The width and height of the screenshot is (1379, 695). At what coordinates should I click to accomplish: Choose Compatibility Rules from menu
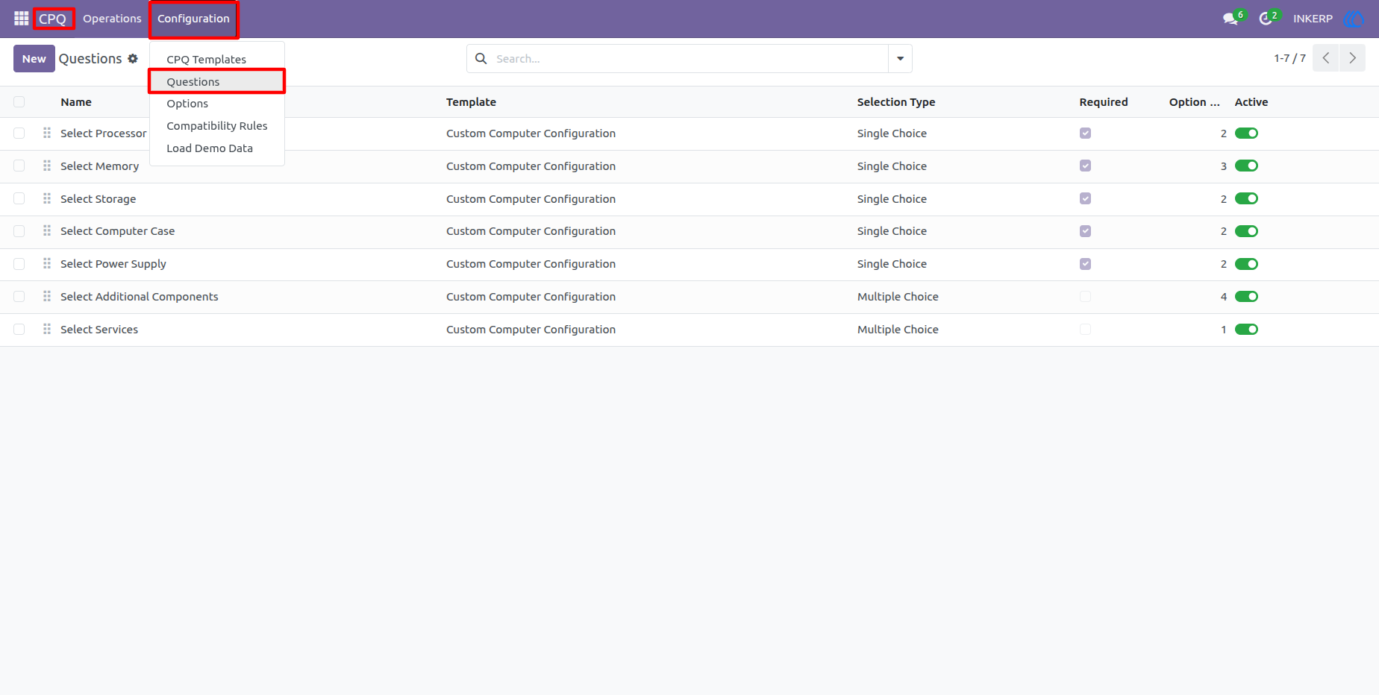pos(217,126)
